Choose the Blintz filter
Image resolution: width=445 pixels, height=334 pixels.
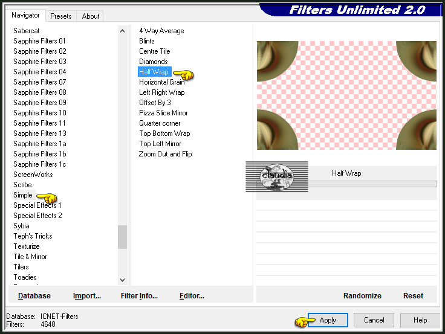147,41
